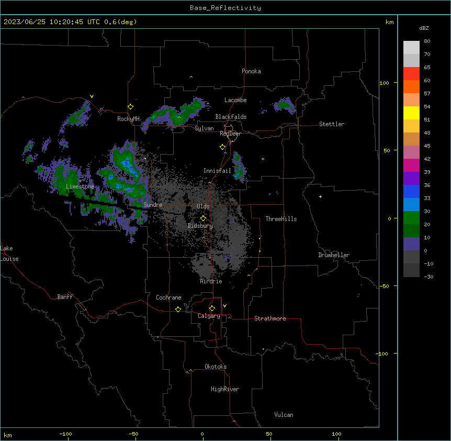Click the Cochrane label
Image resolution: width=451 pixels, height=441 pixels.
[168, 297]
